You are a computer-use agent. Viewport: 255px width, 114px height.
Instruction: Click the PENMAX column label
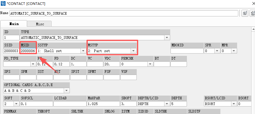(x=10, y=111)
